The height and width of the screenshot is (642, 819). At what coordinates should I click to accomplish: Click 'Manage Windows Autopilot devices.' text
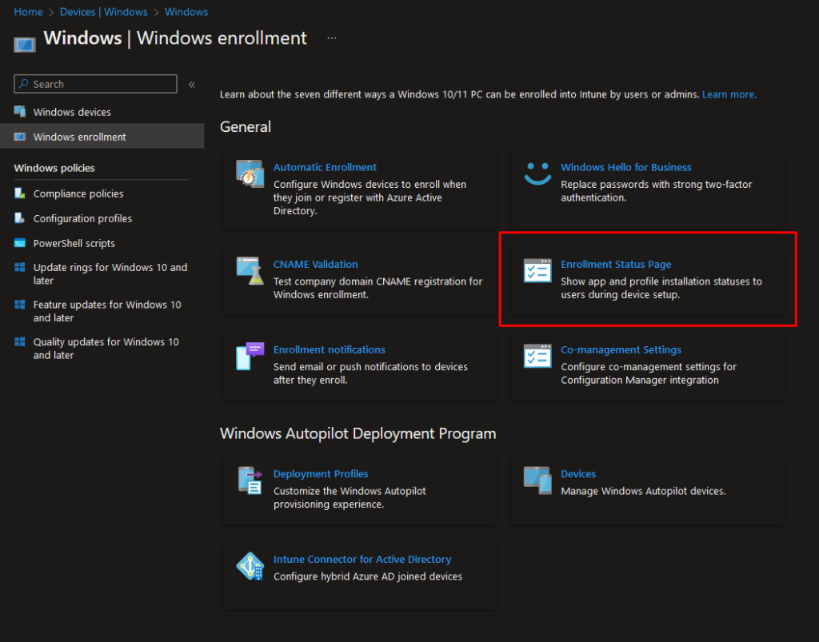tap(643, 491)
